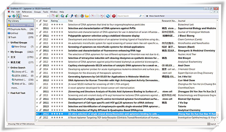Collapse the Online Search group set

pos(8,68)
